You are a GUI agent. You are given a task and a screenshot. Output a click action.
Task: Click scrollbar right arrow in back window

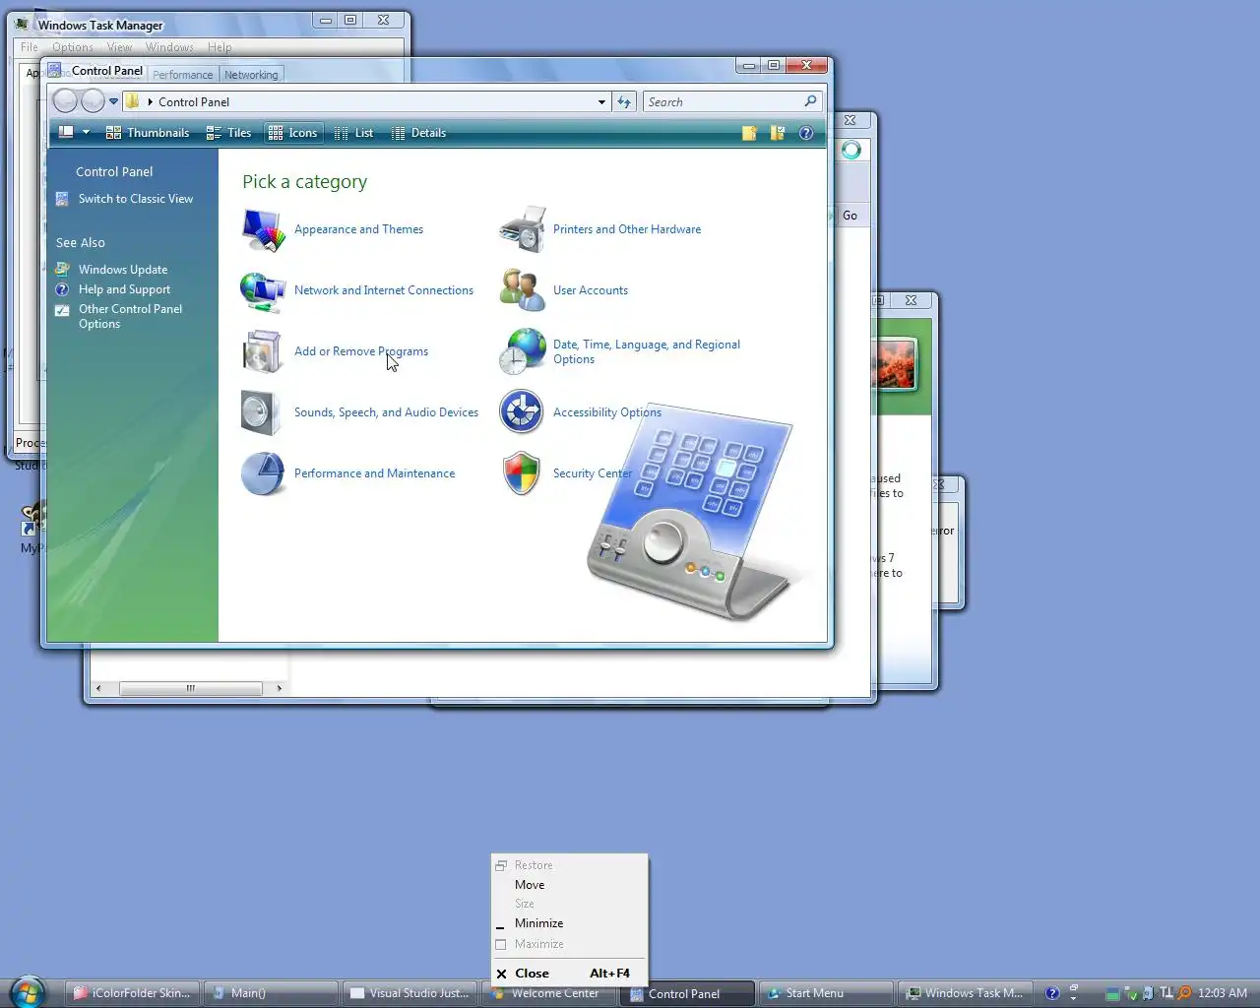280,688
